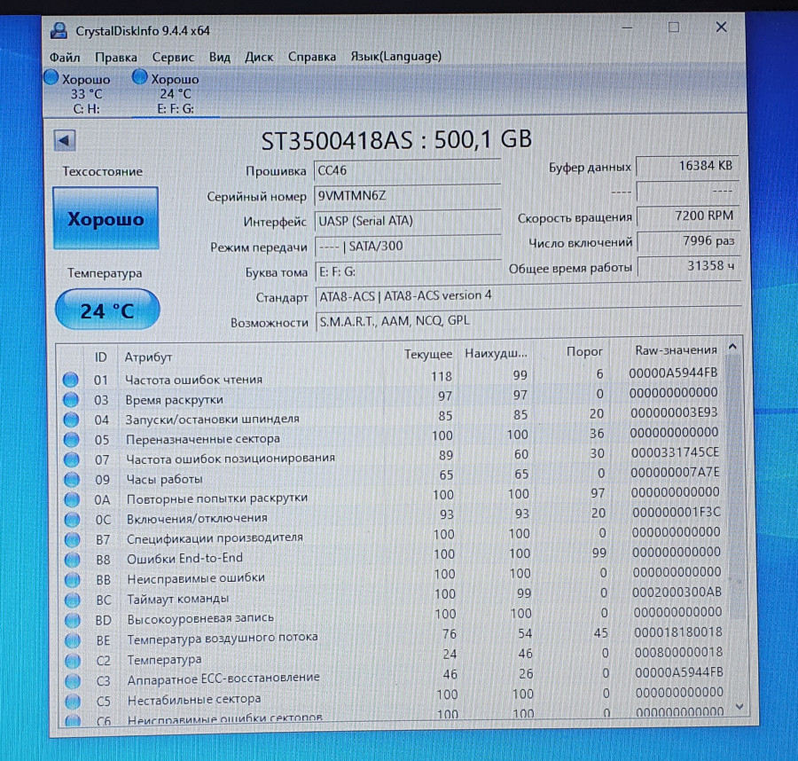Open the Справка menu
This screenshot has width=798, height=761.
coord(312,57)
